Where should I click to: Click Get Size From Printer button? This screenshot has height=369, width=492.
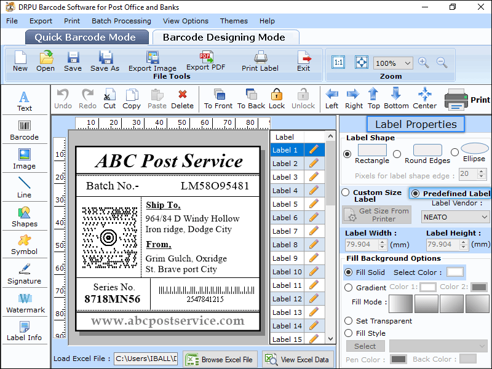(x=376, y=215)
